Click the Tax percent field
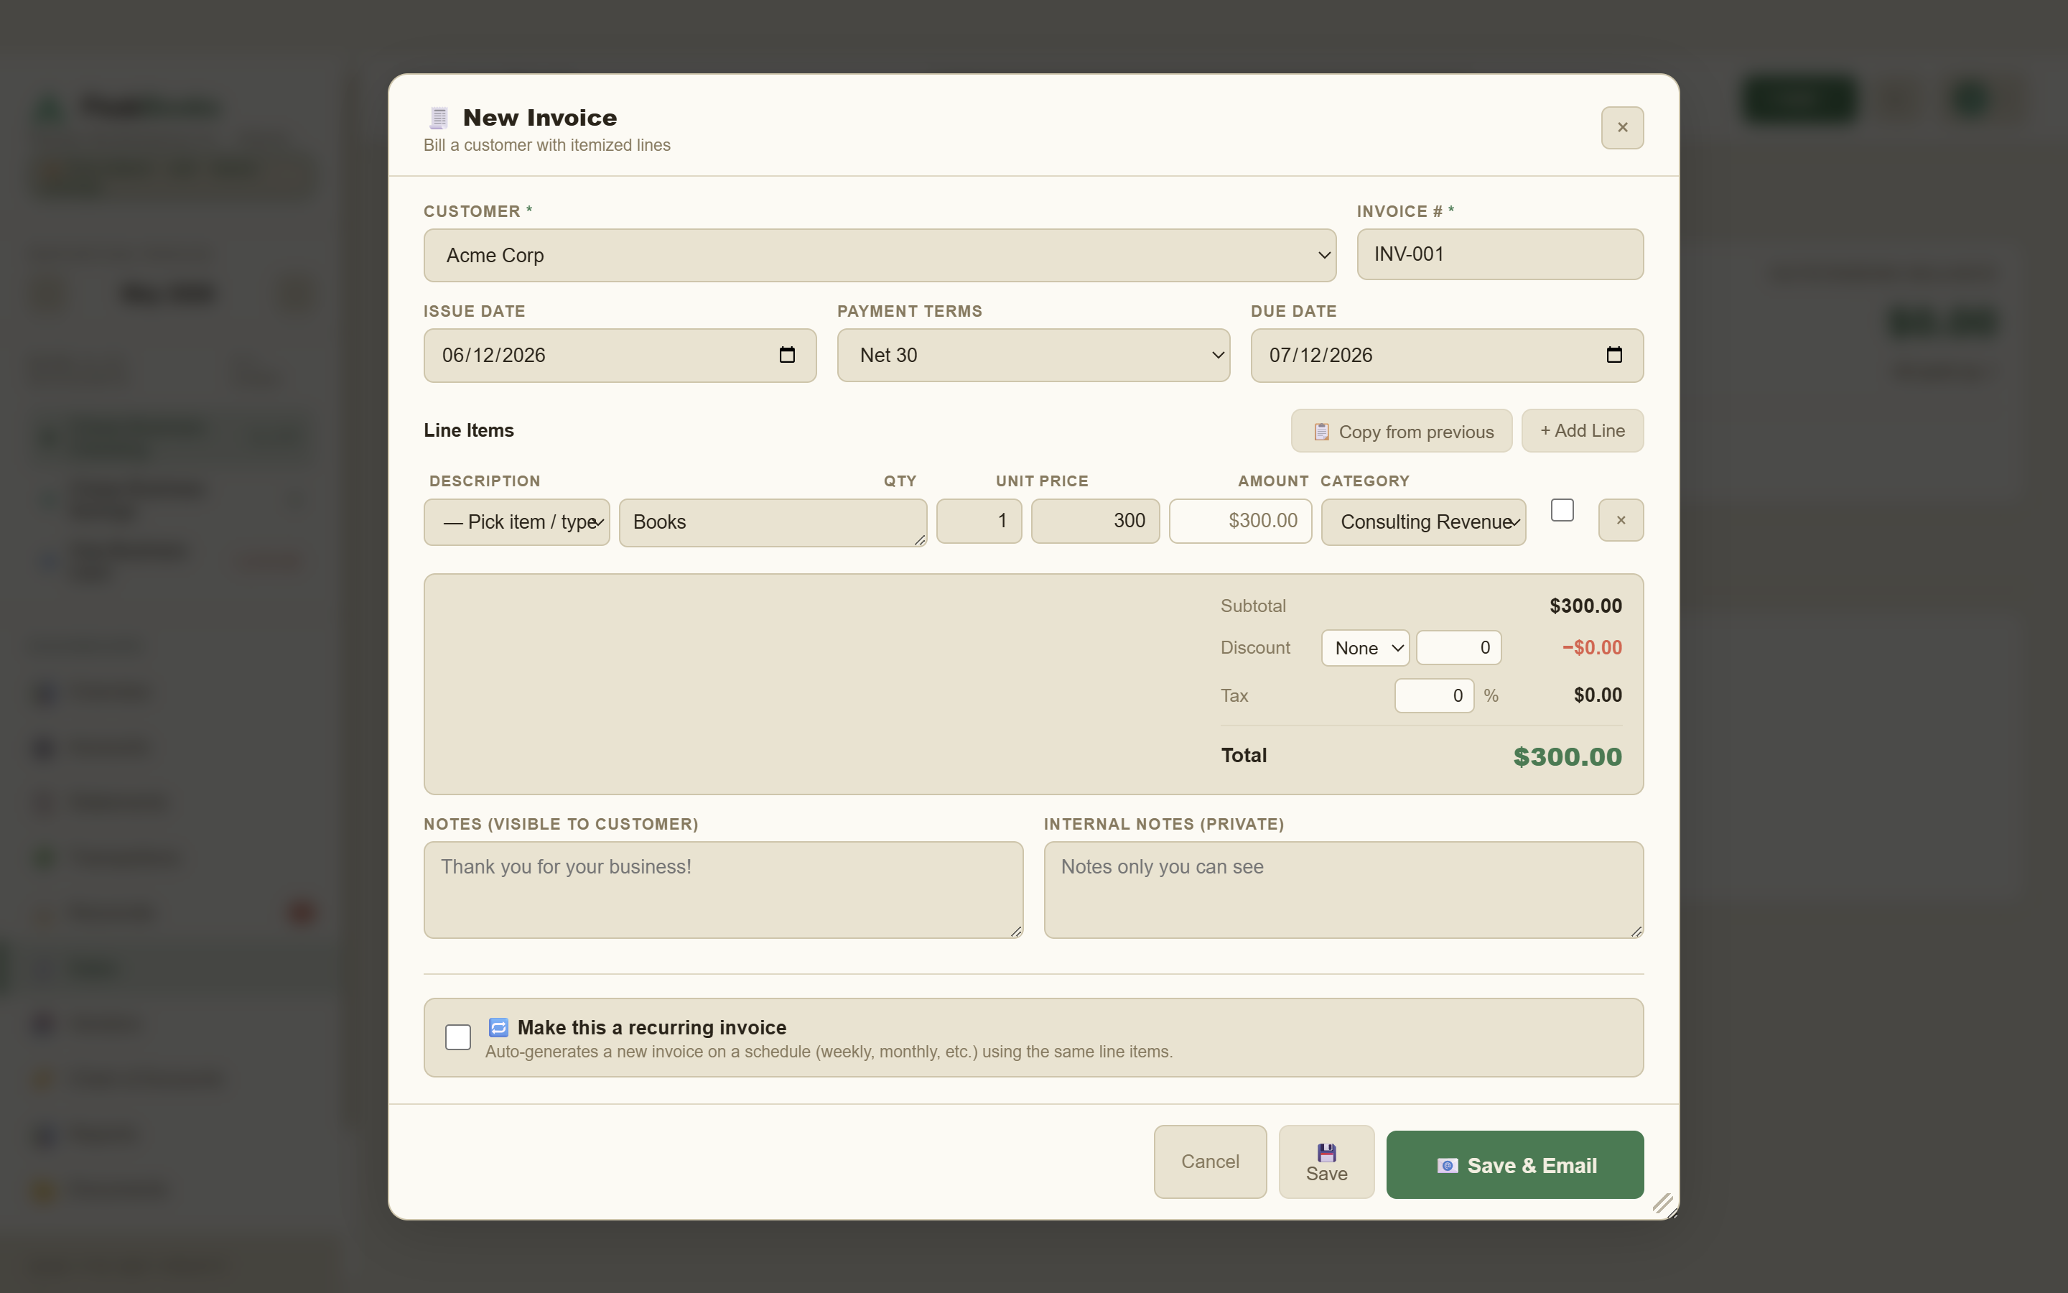Viewport: 2068px width, 1293px height. pos(1434,695)
